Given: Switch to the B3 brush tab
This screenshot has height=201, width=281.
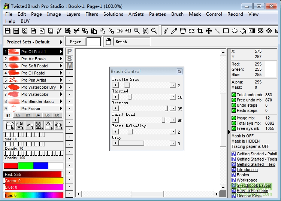Looking at the screenshot, I should point(28,115).
